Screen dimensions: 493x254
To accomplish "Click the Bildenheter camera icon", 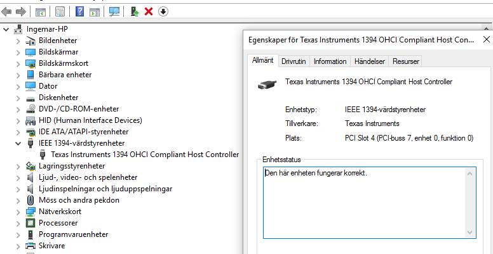I will coord(30,41).
